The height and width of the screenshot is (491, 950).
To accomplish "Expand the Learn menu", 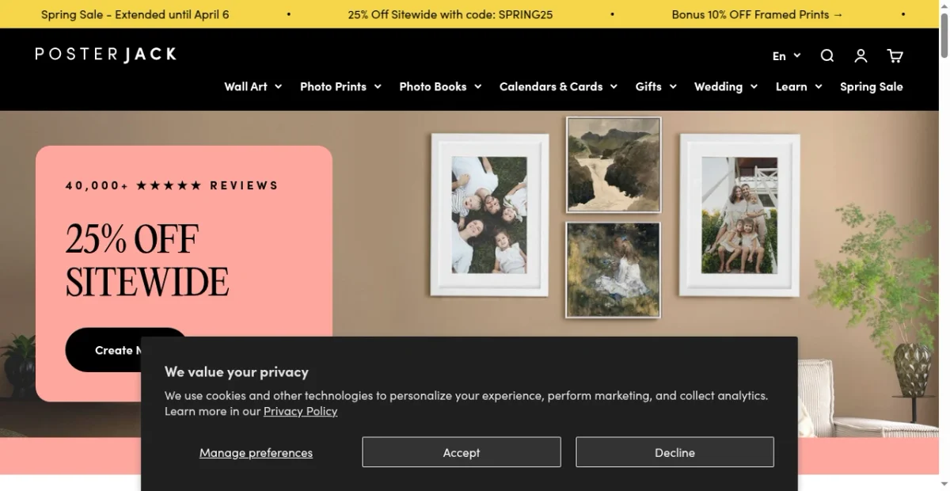I will coord(798,86).
